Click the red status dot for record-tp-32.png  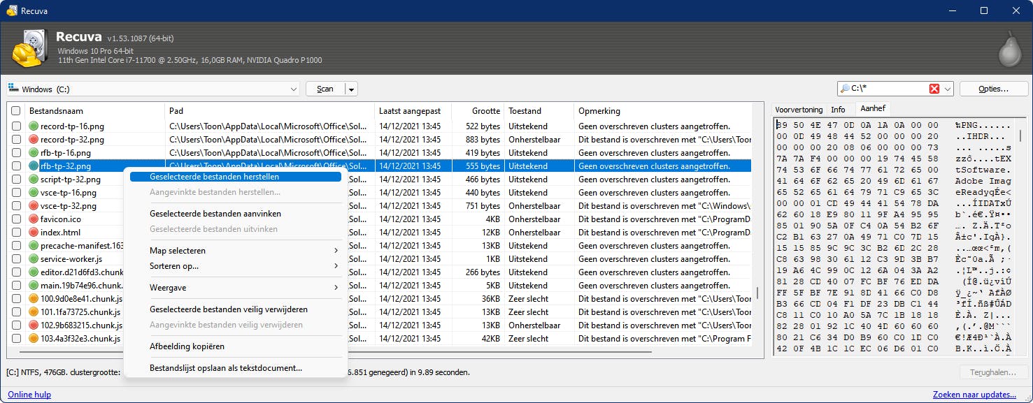pos(34,140)
